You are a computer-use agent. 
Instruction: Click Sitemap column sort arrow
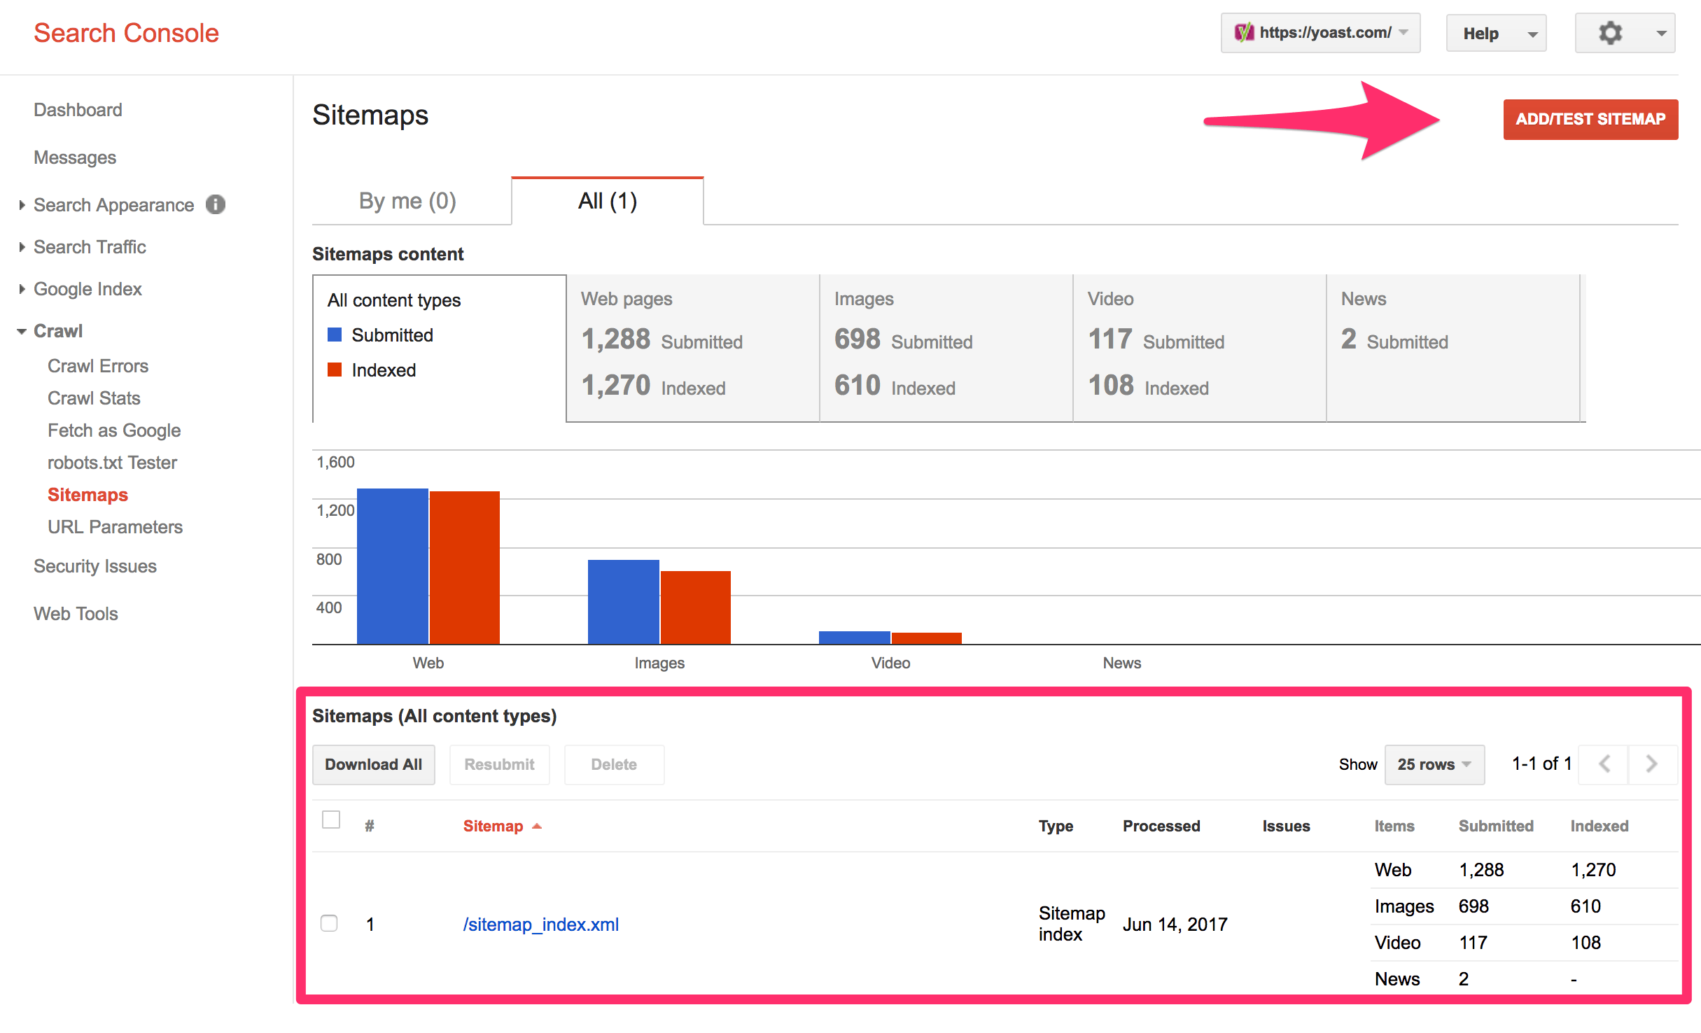[x=537, y=826]
